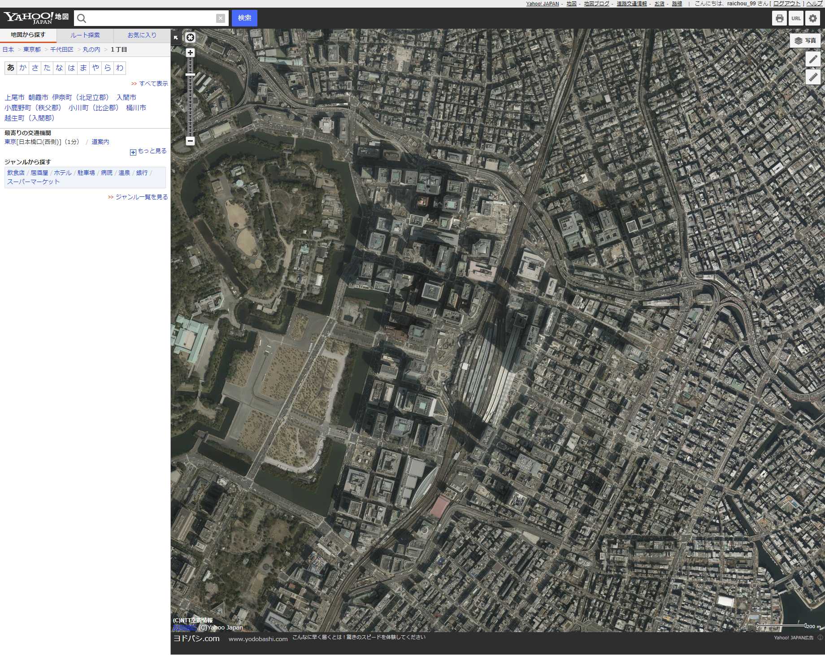Select the た kana index tab

tap(47, 68)
